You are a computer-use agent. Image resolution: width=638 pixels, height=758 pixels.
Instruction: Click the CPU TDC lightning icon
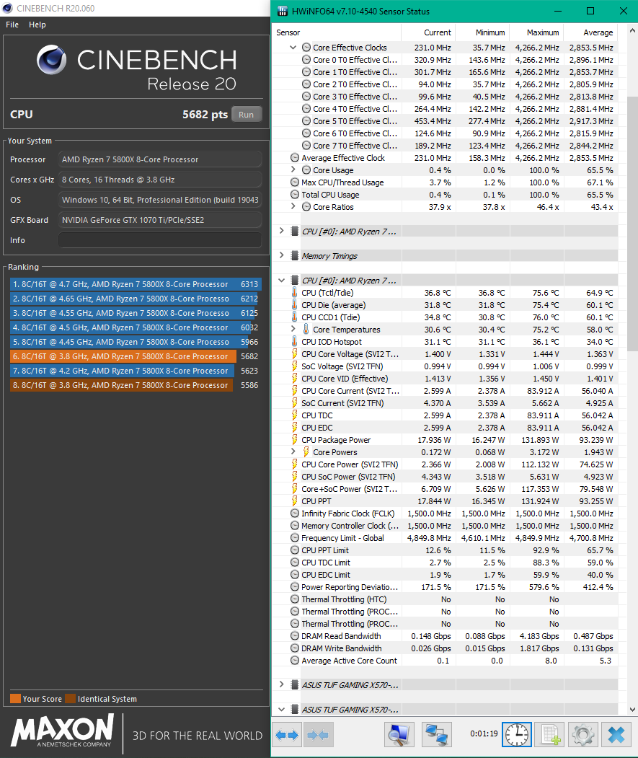point(294,415)
